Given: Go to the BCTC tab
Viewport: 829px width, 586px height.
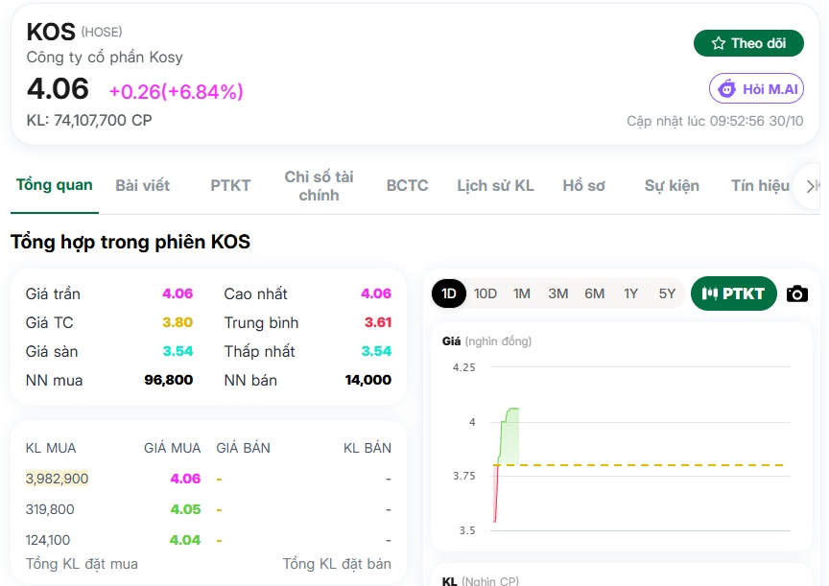Looking at the screenshot, I should click(x=407, y=185).
